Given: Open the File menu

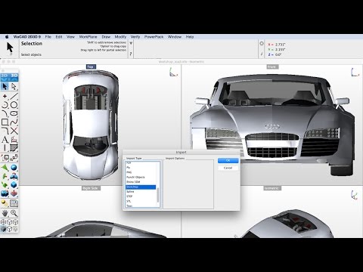Looking at the screenshot, I should (48, 37).
